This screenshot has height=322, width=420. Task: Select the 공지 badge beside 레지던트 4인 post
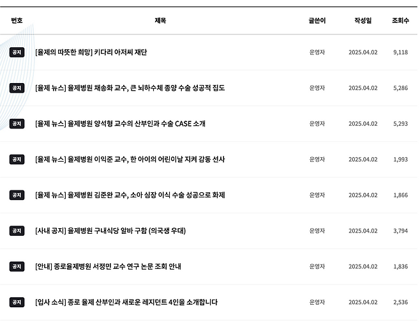(17, 302)
